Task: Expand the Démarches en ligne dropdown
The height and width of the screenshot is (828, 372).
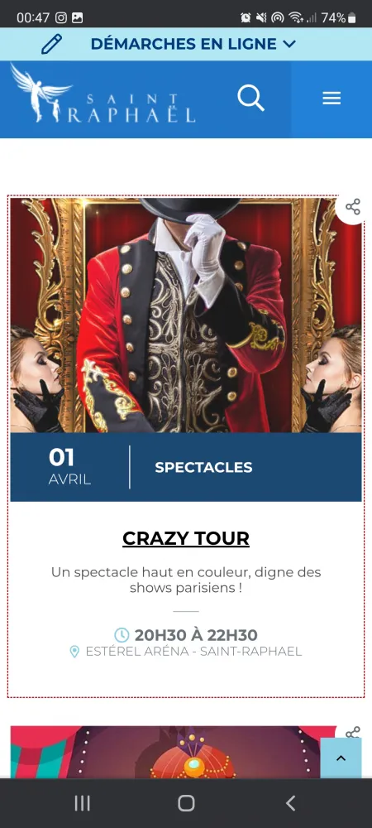Action: [x=193, y=44]
